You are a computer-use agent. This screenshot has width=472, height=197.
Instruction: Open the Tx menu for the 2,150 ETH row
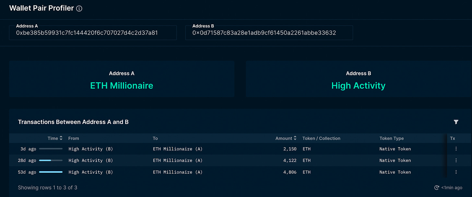coord(456,149)
